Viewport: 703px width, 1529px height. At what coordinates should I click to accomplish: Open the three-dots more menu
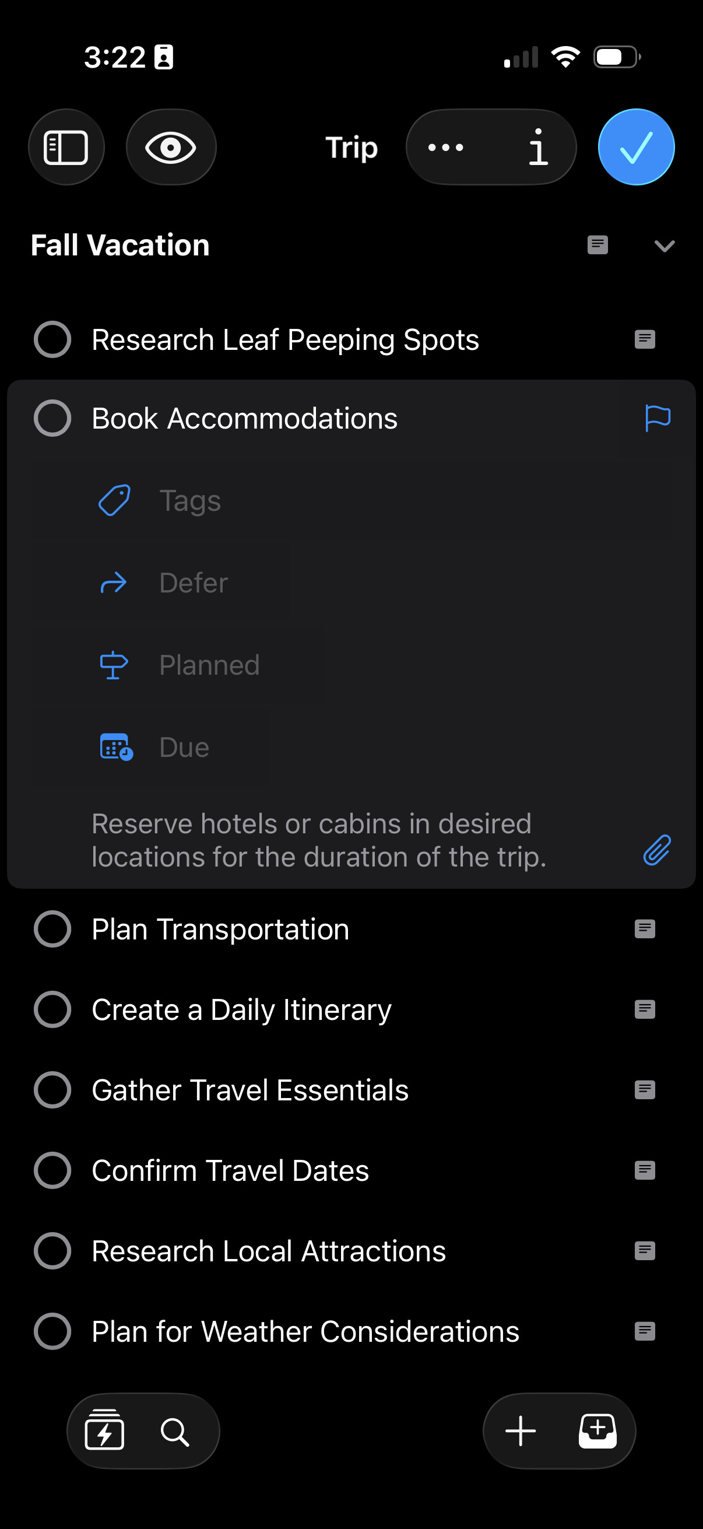click(x=446, y=147)
